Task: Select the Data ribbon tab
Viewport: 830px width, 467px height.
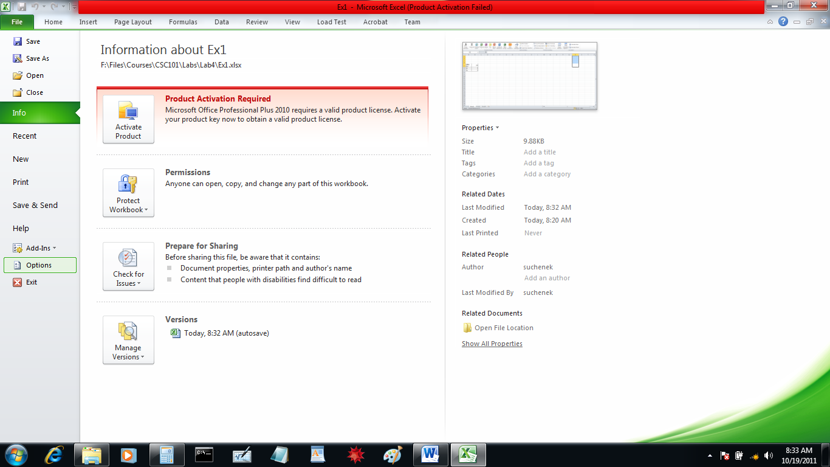Action: coord(222,22)
